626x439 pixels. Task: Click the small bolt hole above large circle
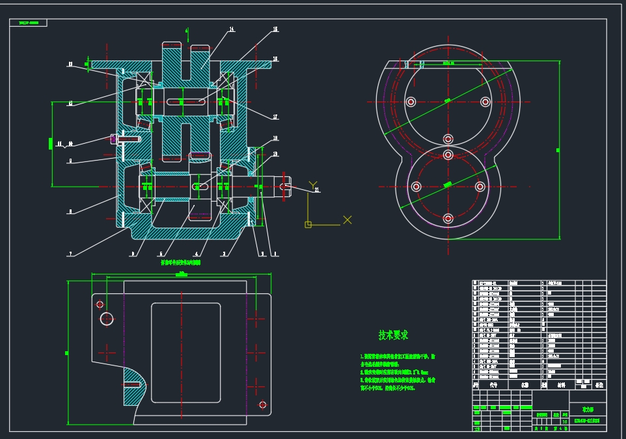click(x=100, y=304)
